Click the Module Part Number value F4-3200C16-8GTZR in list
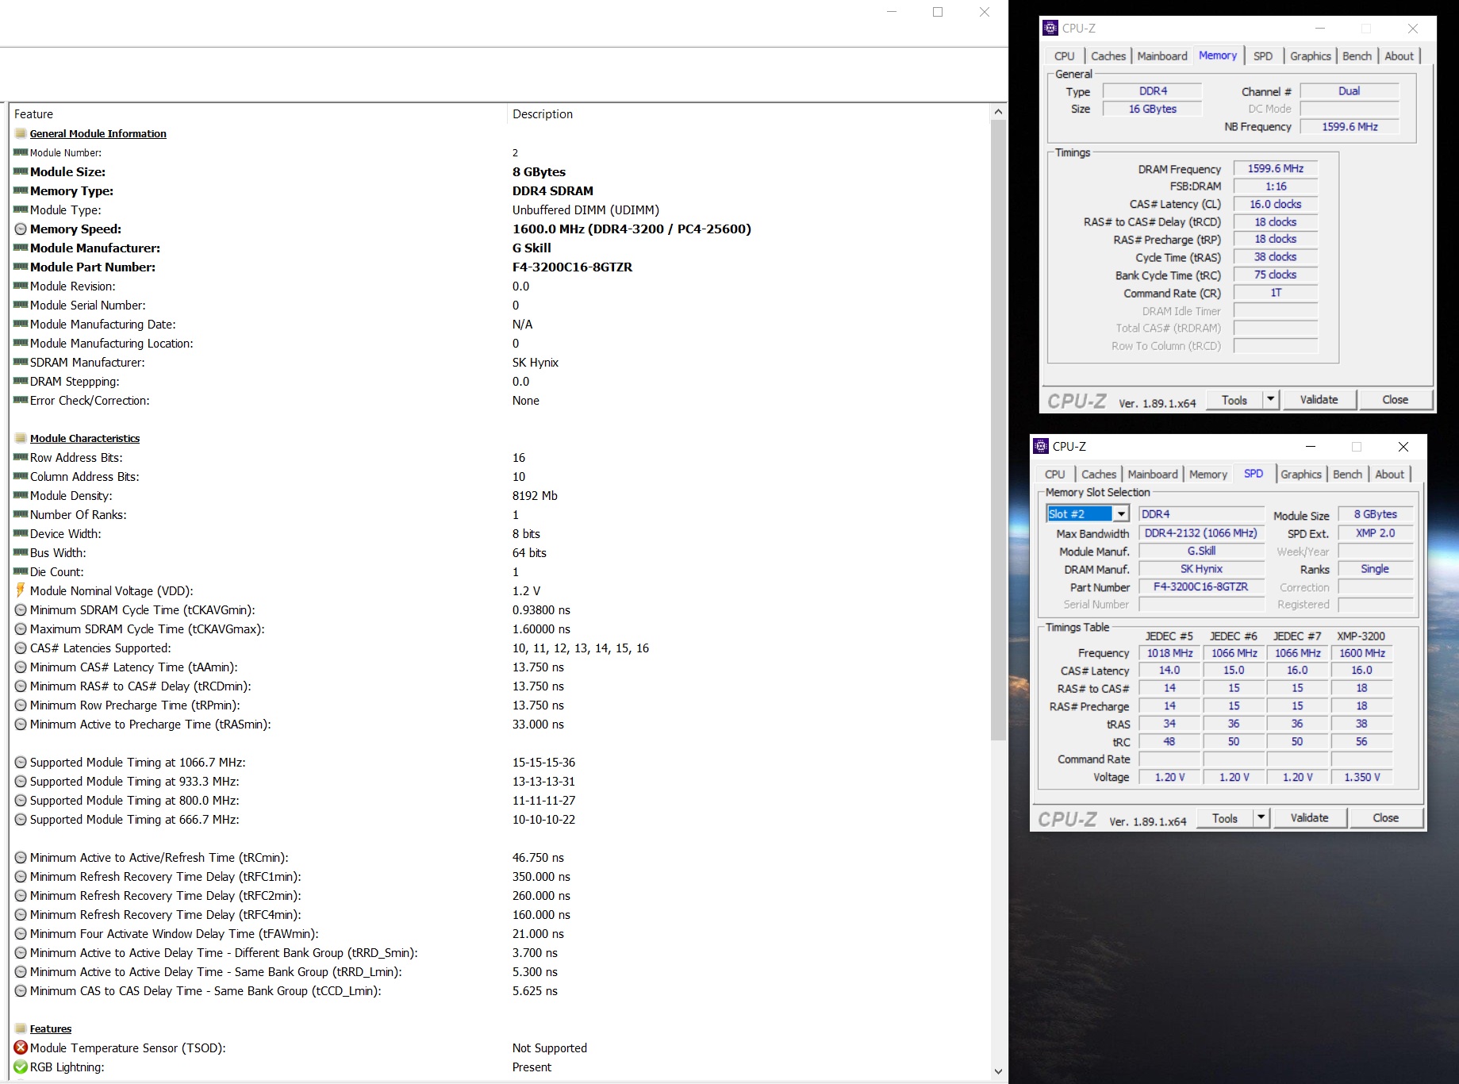This screenshot has height=1084, width=1459. click(572, 267)
